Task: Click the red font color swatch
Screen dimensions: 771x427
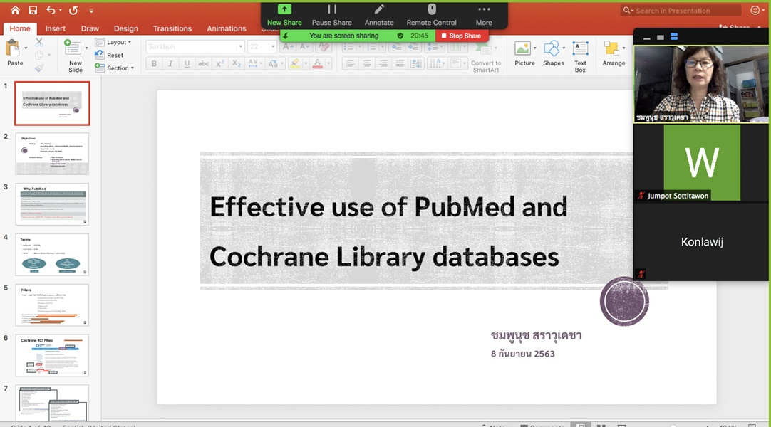Action: click(318, 63)
